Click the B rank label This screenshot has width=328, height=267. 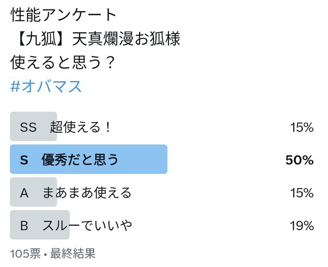coord(24,226)
